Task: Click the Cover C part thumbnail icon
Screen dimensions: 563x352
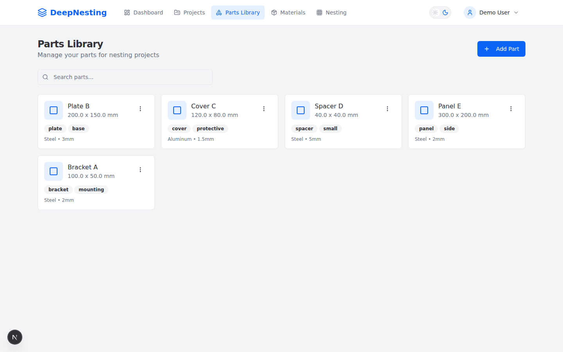Action: click(177, 110)
